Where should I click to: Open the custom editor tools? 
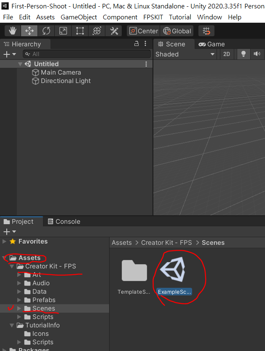pos(114,31)
